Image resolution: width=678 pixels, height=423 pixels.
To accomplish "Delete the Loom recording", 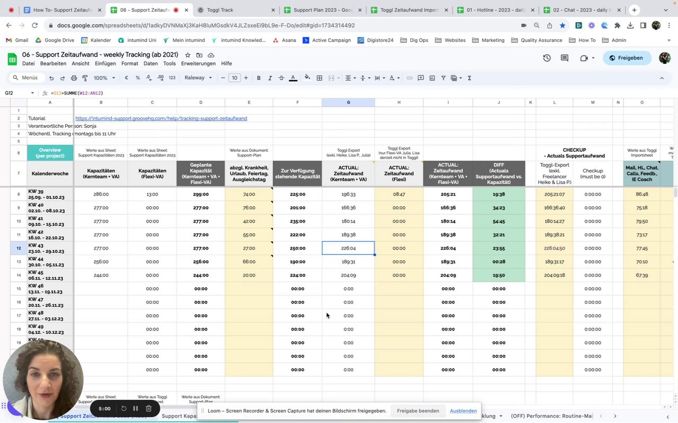I will 149,408.
